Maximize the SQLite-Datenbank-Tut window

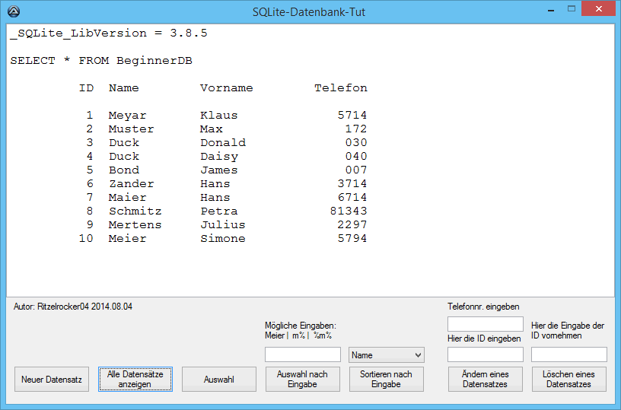[572, 10]
